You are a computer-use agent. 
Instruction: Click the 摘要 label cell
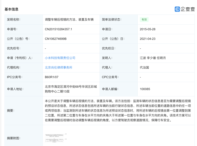point(24,111)
